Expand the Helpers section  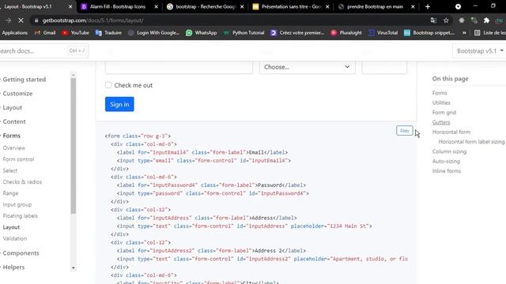(13, 267)
